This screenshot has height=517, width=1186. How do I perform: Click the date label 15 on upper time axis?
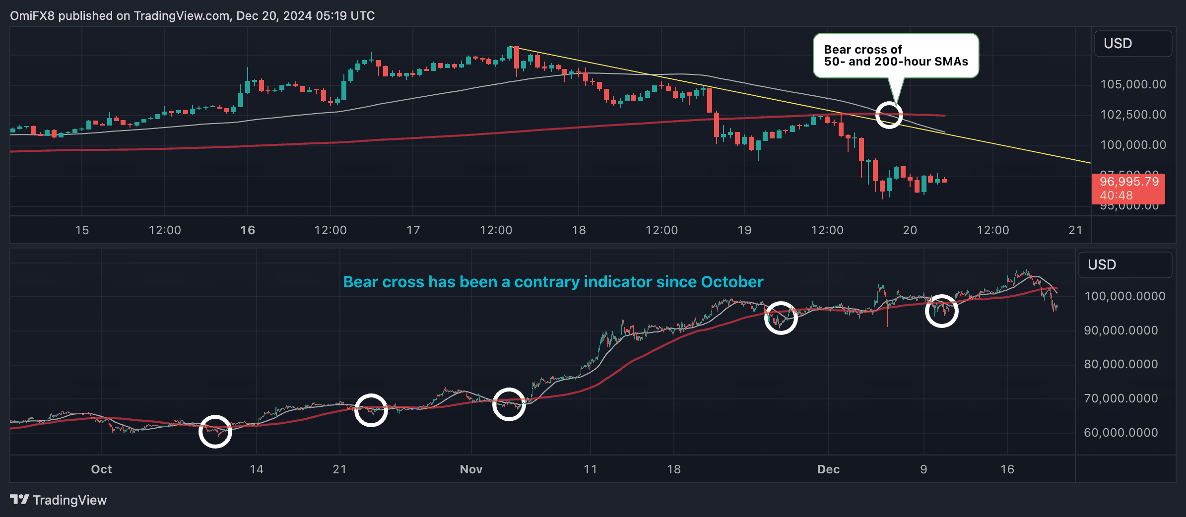pos(82,230)
